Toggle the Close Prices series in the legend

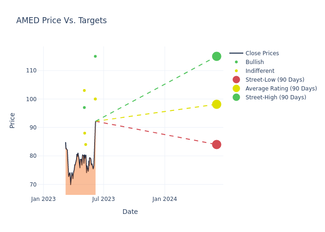pos(262,53)
